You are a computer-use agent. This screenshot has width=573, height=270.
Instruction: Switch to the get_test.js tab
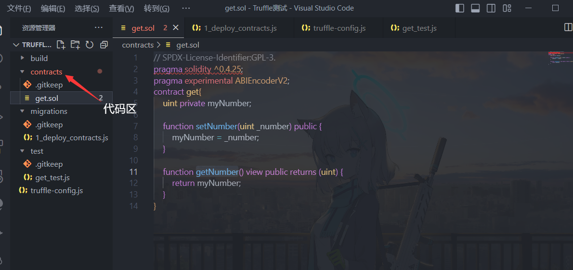click(x=419, y=28)
